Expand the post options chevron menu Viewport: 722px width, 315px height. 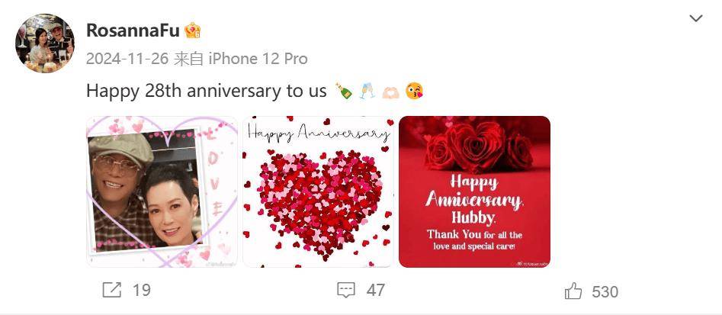(696, 18)
